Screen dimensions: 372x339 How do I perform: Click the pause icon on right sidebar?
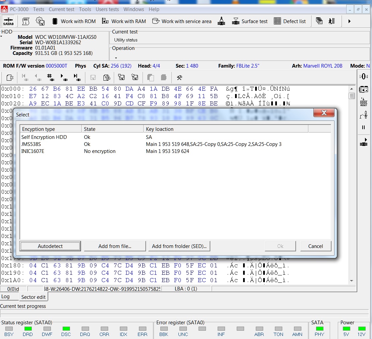click(363, 128)
